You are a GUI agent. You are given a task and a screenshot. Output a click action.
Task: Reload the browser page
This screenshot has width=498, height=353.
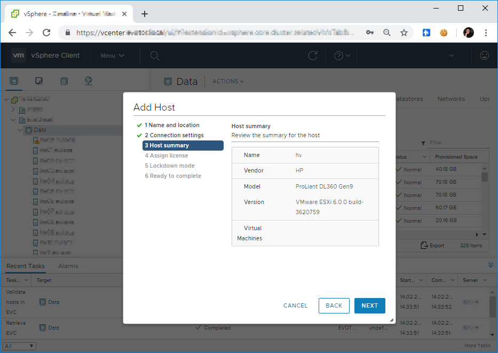[x=46, y=33]
